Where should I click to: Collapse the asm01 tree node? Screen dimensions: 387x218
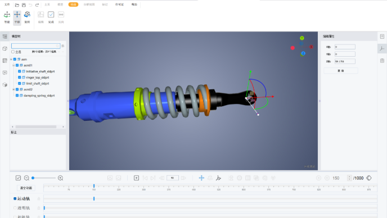click(x=13, y=65)
